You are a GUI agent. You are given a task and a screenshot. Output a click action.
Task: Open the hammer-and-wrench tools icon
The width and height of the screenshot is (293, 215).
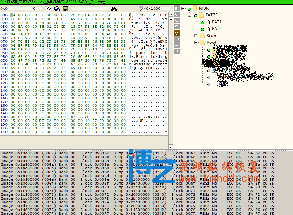pos(142,8)
